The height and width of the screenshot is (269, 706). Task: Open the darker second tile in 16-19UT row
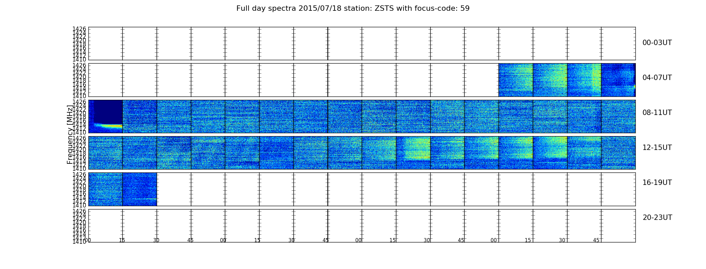coord(140,189)
